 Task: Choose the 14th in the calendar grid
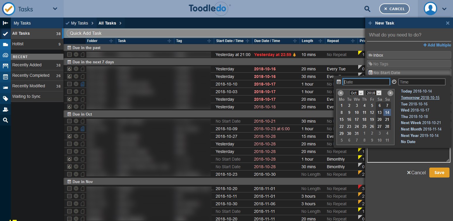[387, 112]
